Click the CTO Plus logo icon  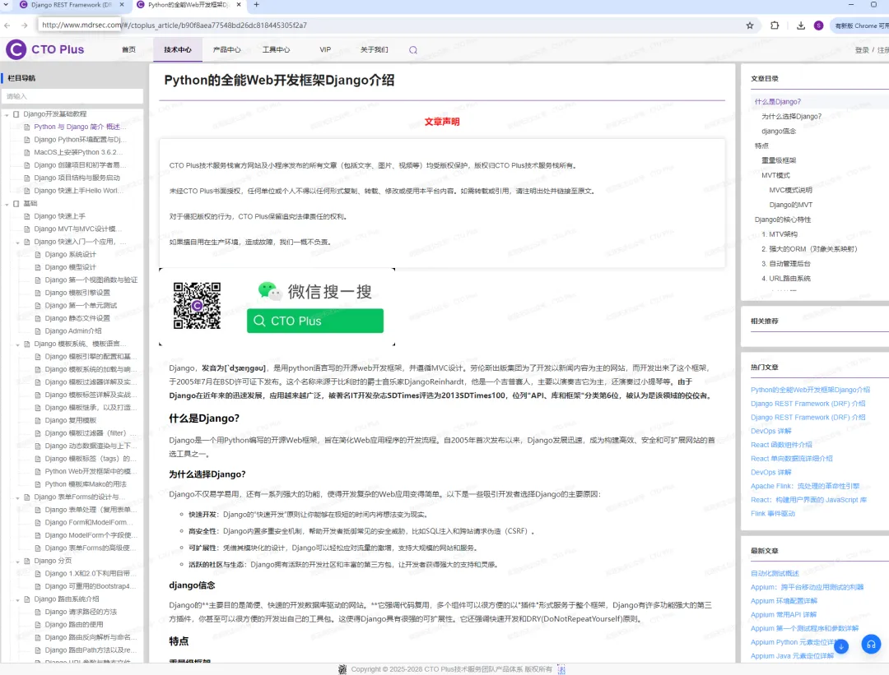point(16,50)
